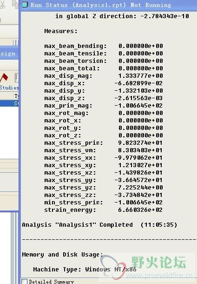Select the highlighted blue analysis row
The height and width of the screenshot is (284, 197).
[9, 103]
